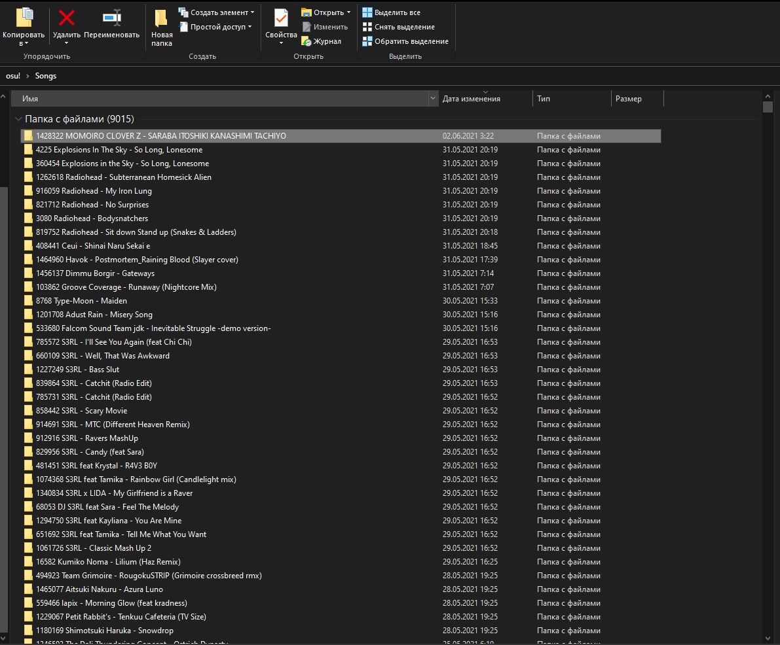Click the Копировать в ribbon icon
The image size is (780, 645).
click(24, 18)
